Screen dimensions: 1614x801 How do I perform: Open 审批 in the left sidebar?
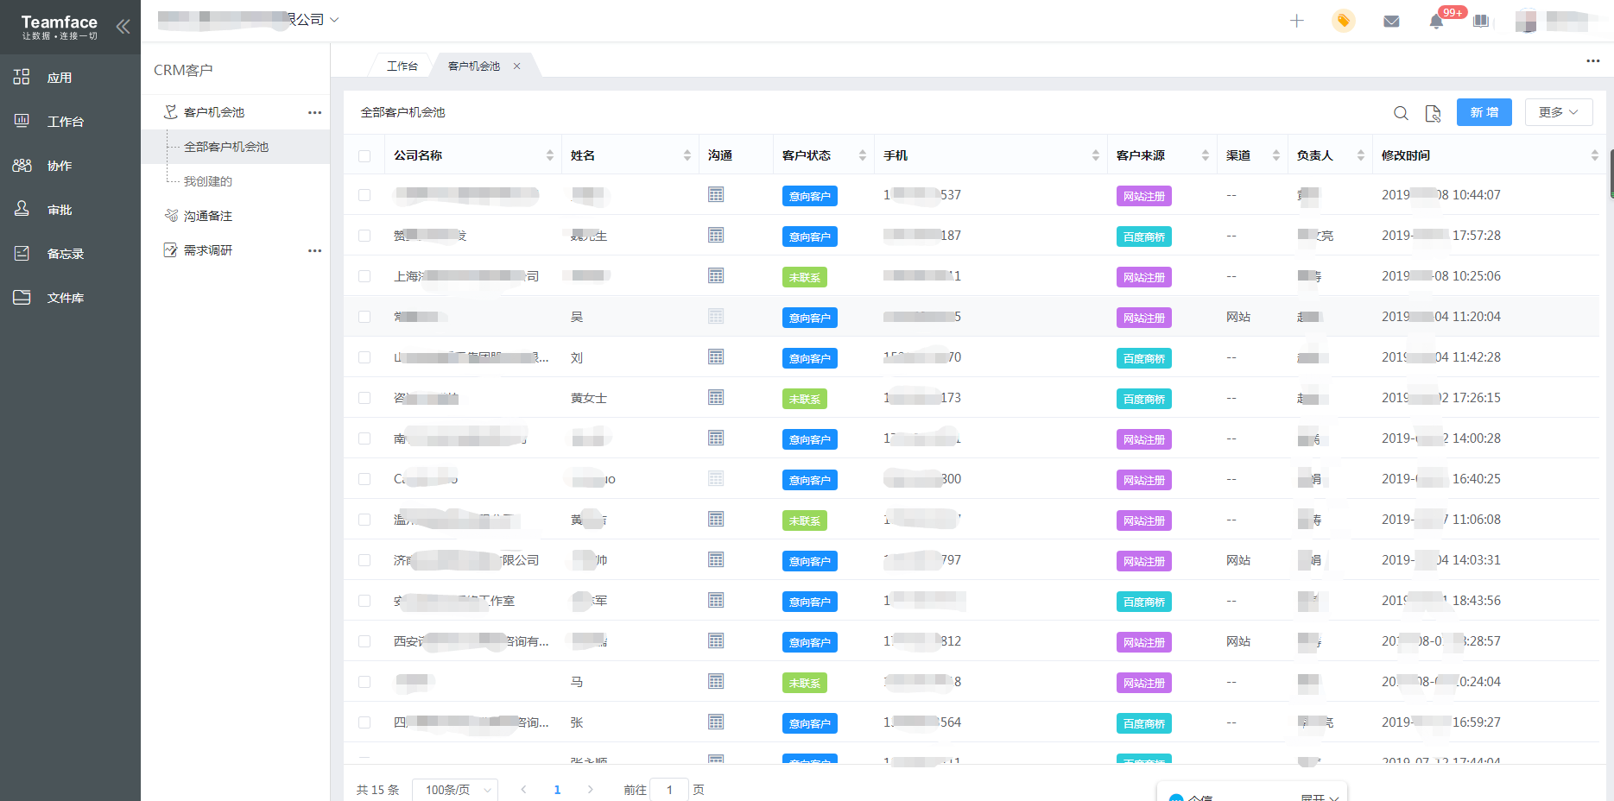(60, 210)
